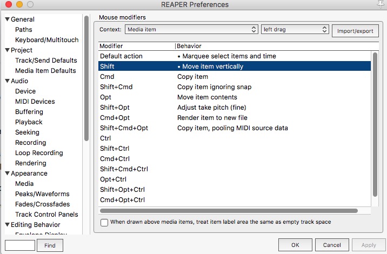Screen dimensions: 387x254
Task: Collapse the Audio section triangle
Action: click(x=8, y=81)
